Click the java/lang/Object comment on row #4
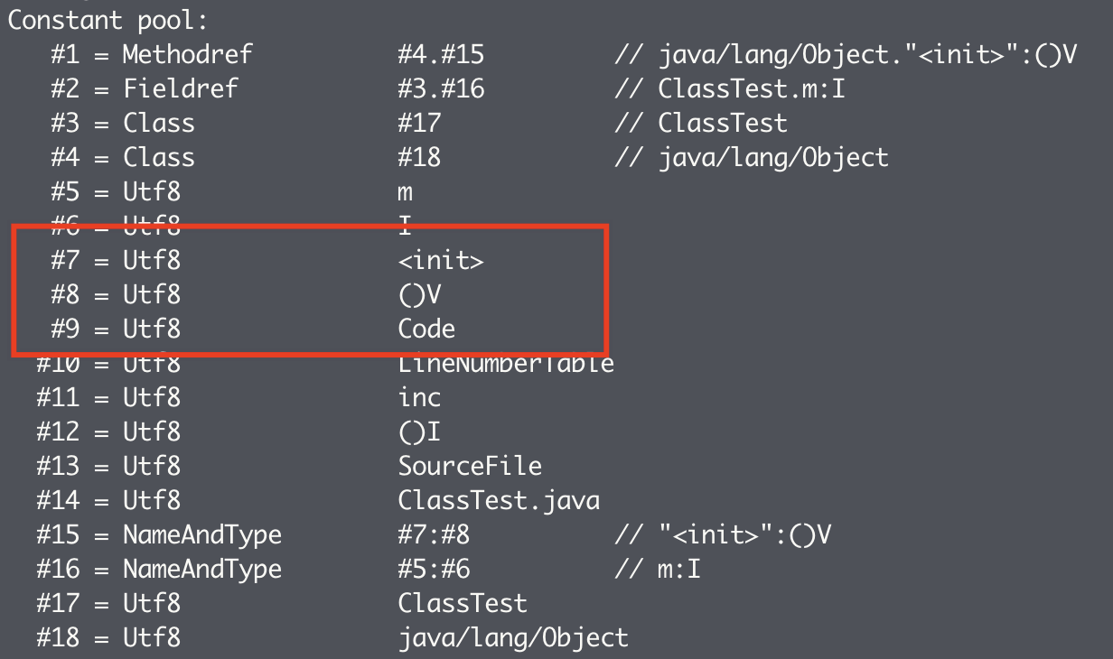 [x=773, y=158]
